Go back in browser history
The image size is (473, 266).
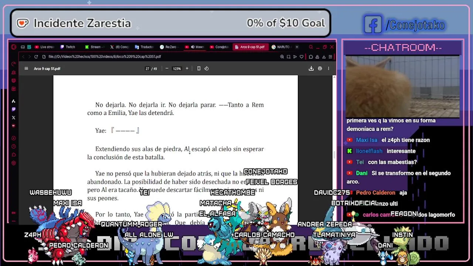(x=23, y=57)
